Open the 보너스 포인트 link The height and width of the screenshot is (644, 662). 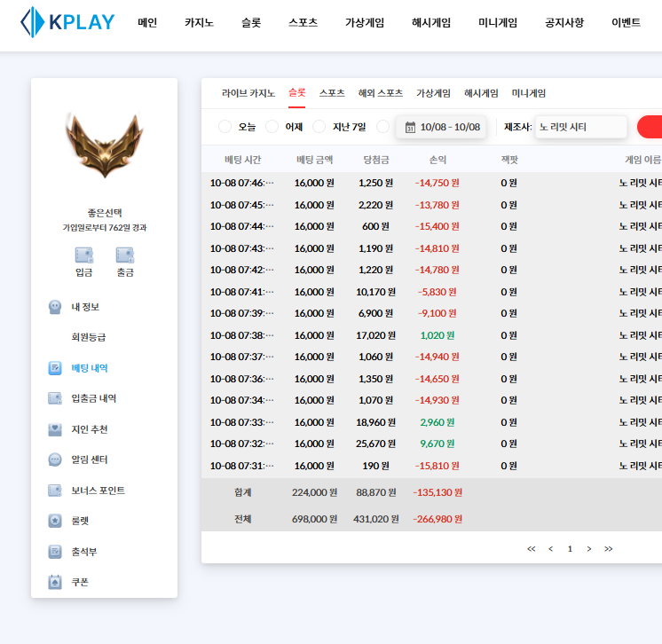(x=98, y=491)
